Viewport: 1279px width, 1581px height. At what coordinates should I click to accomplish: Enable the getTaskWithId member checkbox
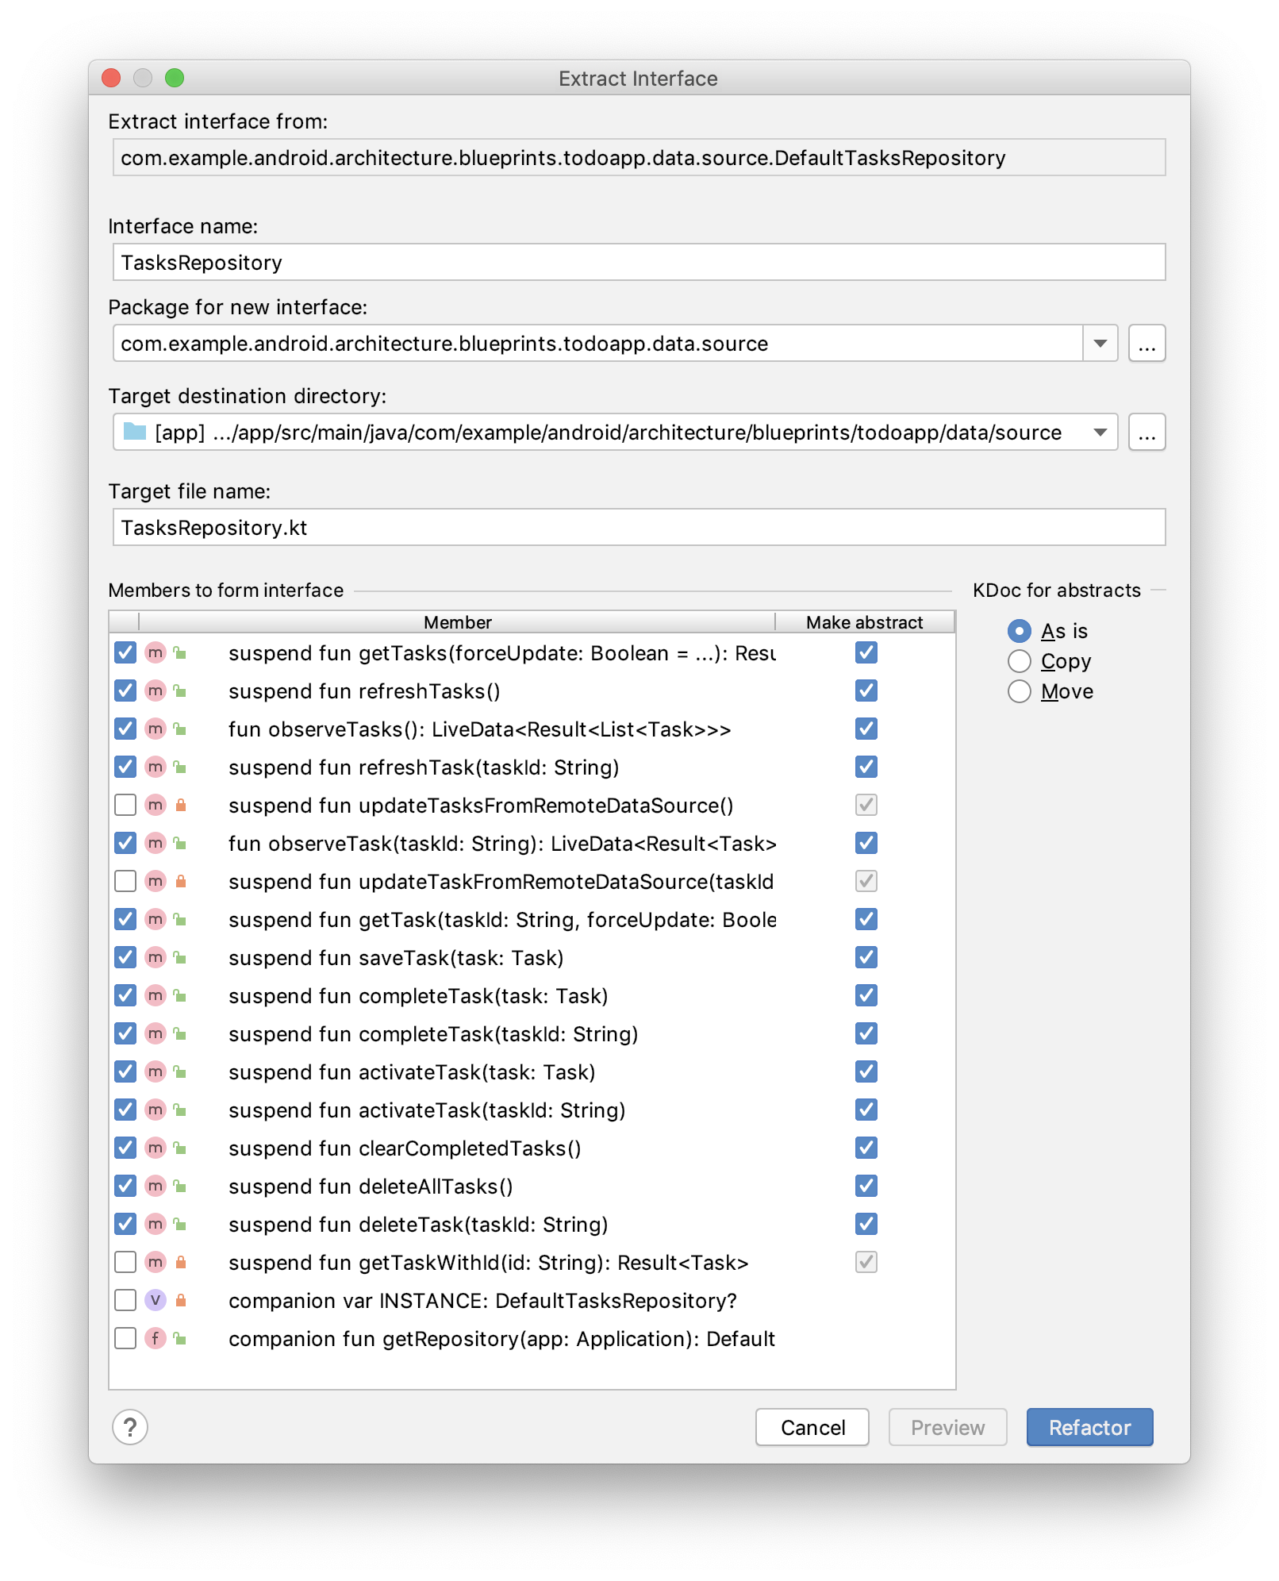click(125, 1262)
